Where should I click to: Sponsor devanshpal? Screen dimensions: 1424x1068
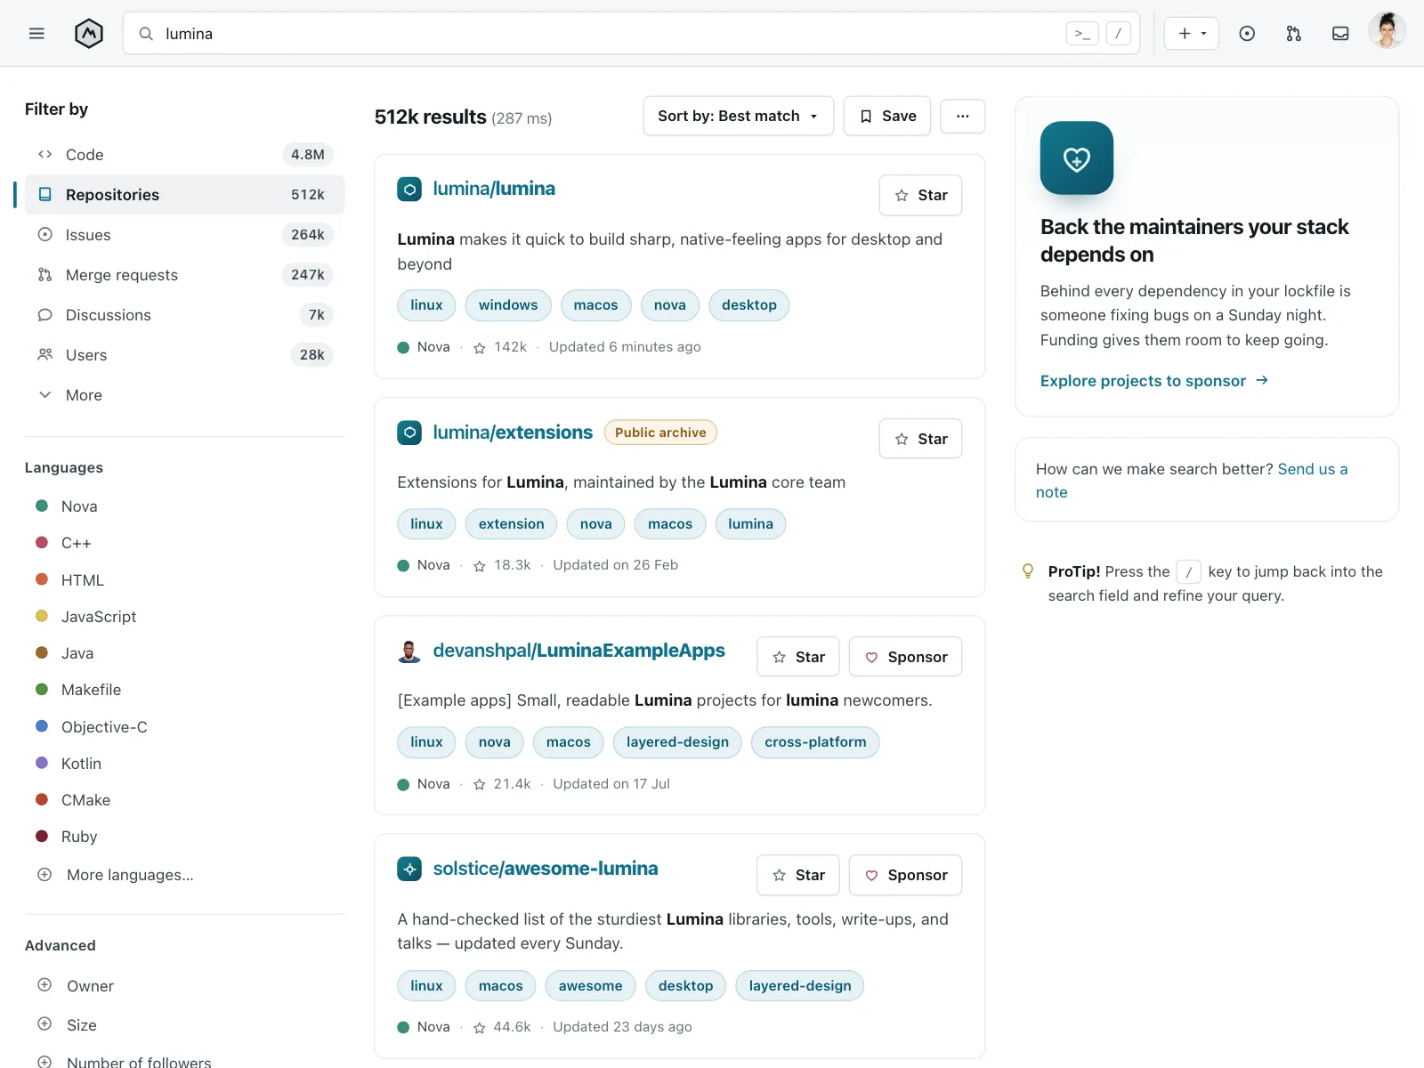[x=906, y=657]
